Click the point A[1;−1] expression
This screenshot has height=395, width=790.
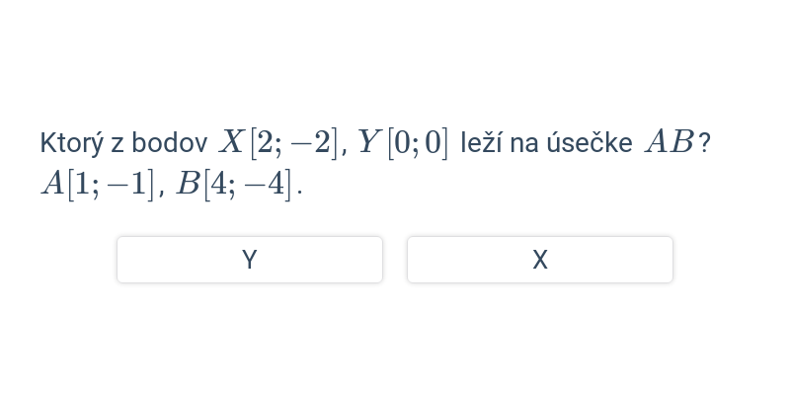[x=98, y=185]
